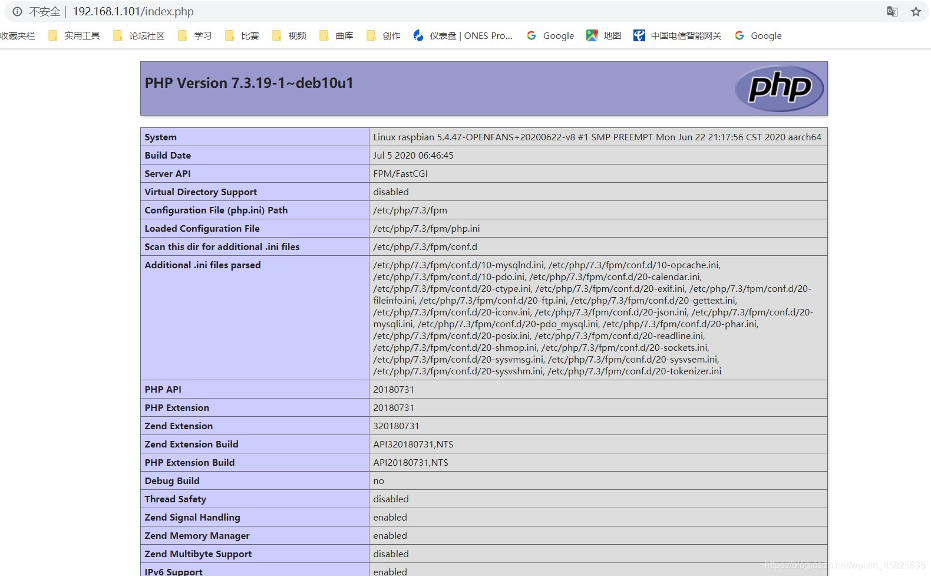Click the 320180731 value
Viewport: 931px width, 576px height.
tap(396, 426)
